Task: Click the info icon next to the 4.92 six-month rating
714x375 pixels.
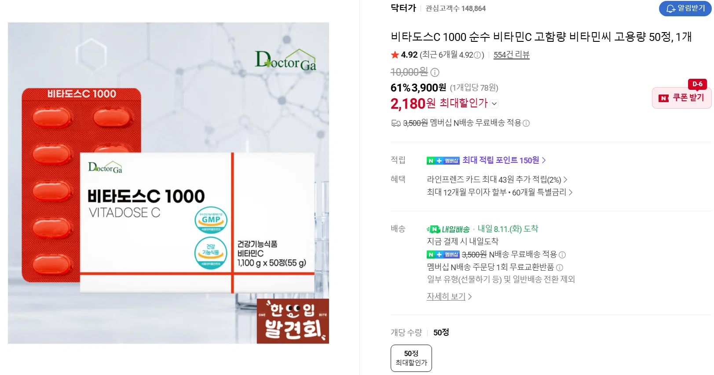Action: coord(477,55)
